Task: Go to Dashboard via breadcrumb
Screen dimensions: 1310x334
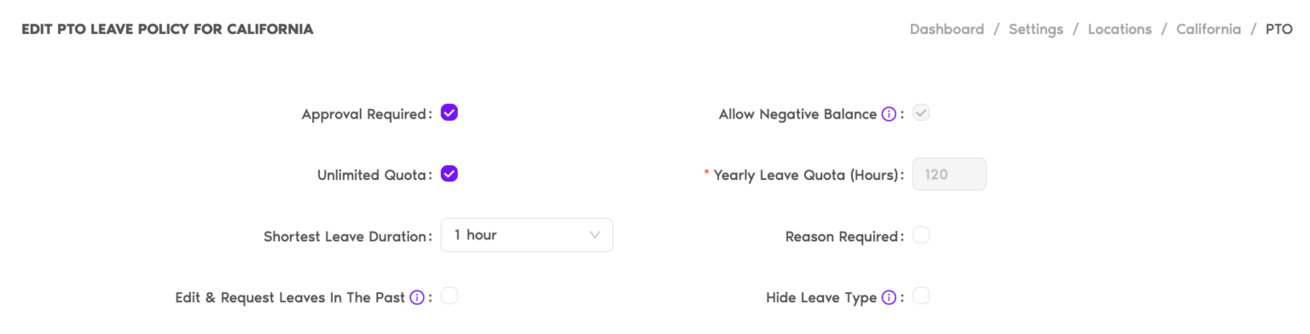Action: pyautogui.click(x=947, y=29)
